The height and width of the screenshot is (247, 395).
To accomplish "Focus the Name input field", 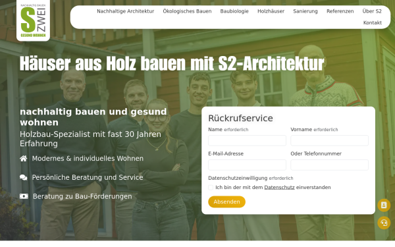I will 247,141.
